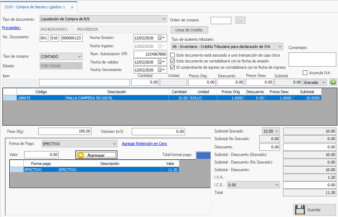The image size is (338, 217).
Task: Enable the caja chica transaction checkbox
Action: (173, 55)
